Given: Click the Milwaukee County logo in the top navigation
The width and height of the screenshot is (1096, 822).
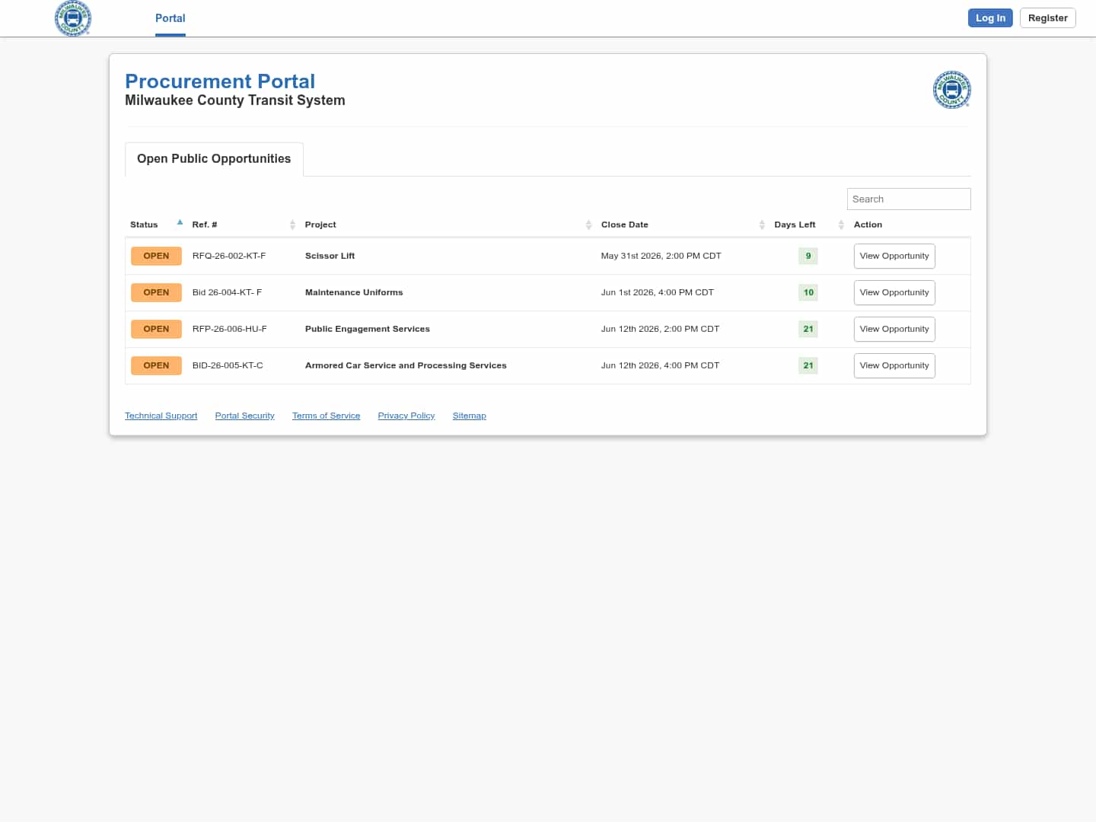Looking at the screenshot, I should (73, 18).
